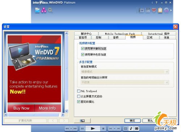Click the info "i" icon in the title bar
This screenshot has width=181, height=132.
coord(152,3)
